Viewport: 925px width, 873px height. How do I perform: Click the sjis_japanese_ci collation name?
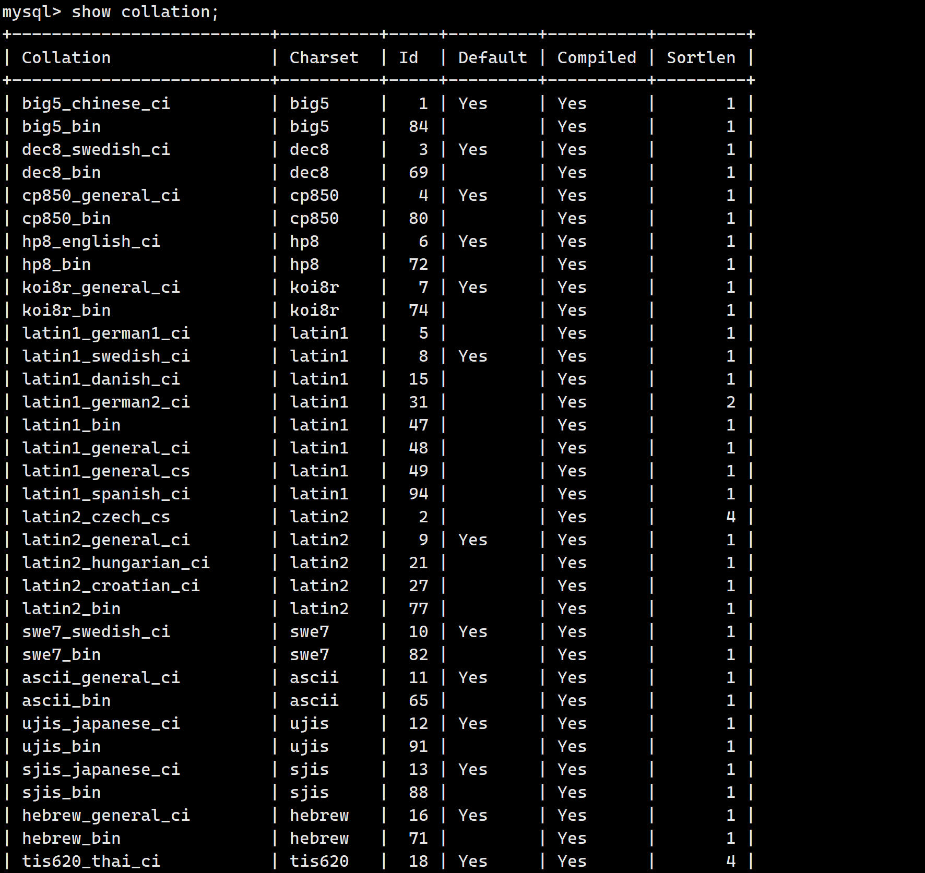point(101,769)
